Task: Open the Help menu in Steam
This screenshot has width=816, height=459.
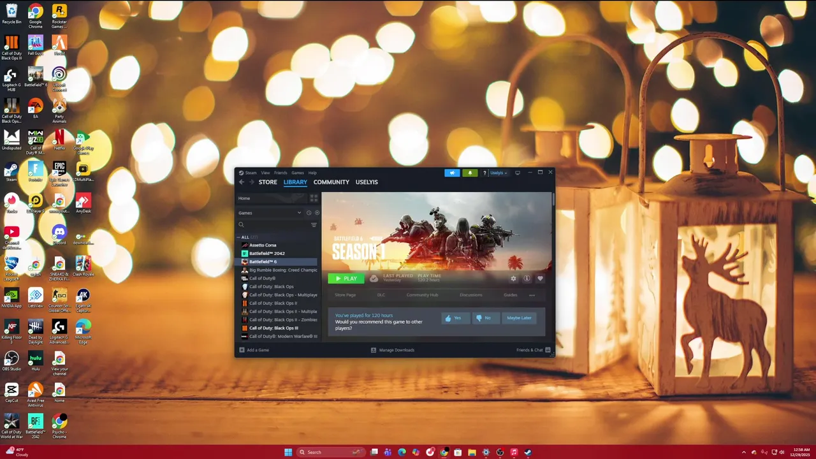Action: pyautogui.click(x=312, y=173)
